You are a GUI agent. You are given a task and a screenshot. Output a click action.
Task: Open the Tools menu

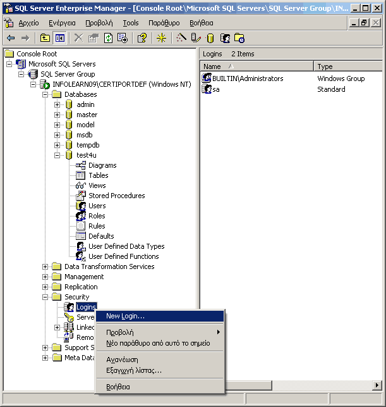tap(131, 23)
